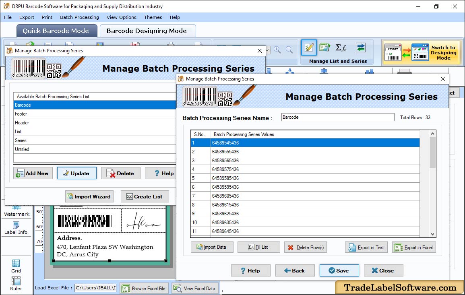
Task: Click the Fill List button
Action: coord(258,247)
